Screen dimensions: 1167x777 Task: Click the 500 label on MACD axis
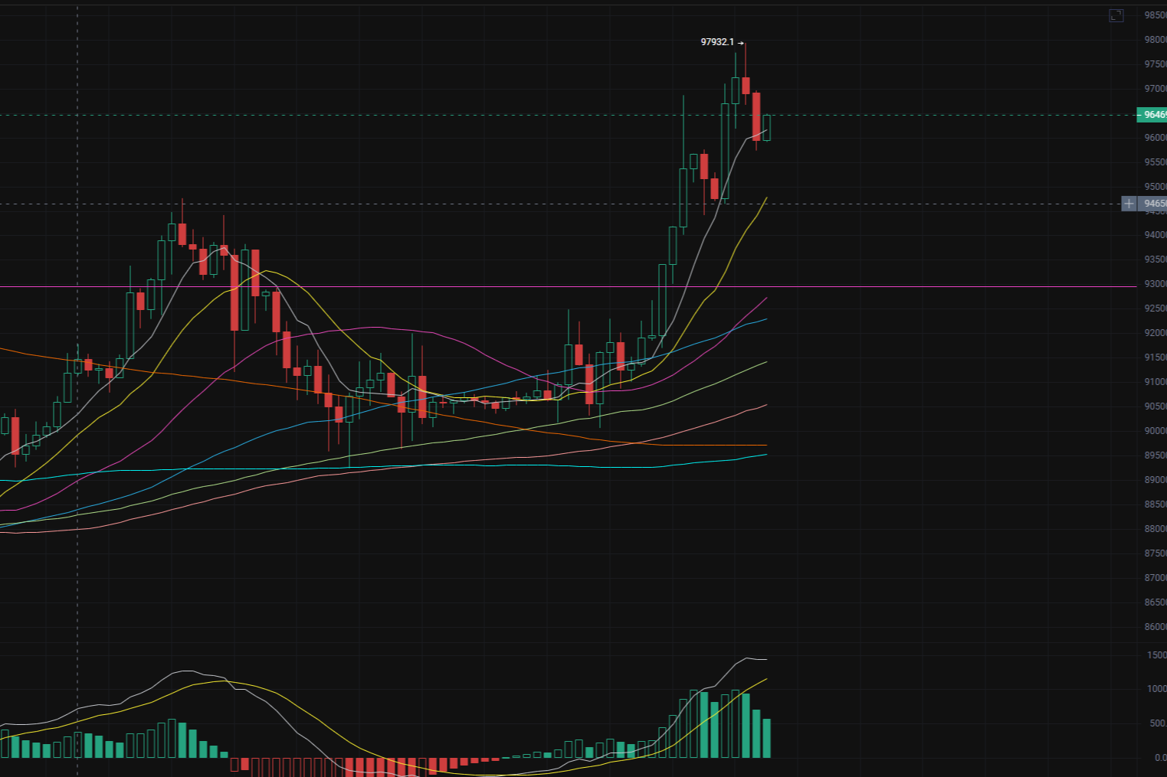[x=1158, y=723]
